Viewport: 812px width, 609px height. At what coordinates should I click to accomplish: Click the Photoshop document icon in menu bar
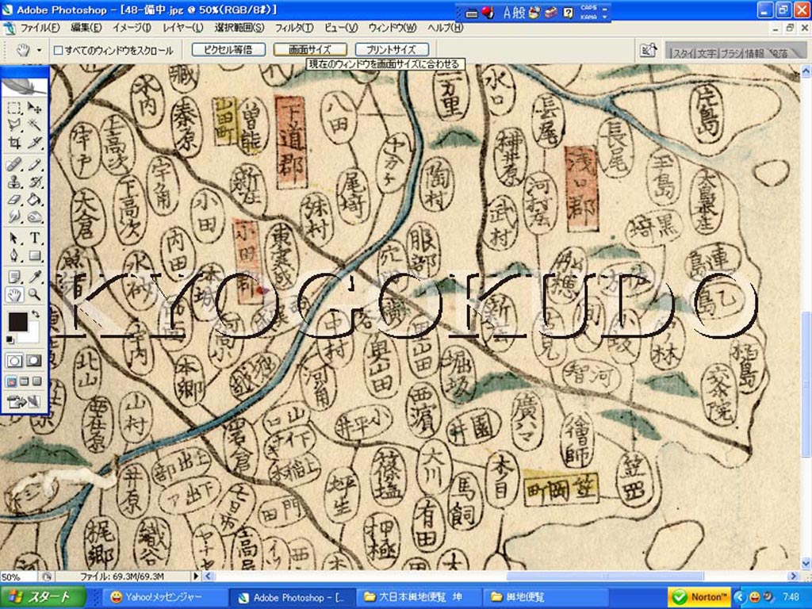coord(8,28)
